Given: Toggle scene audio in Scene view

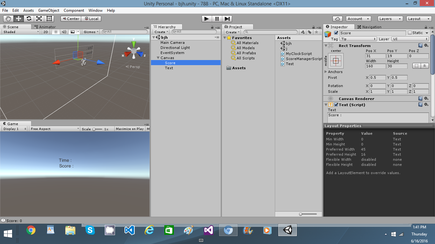Looking at the screenshot, I should [x=64, y=32].
